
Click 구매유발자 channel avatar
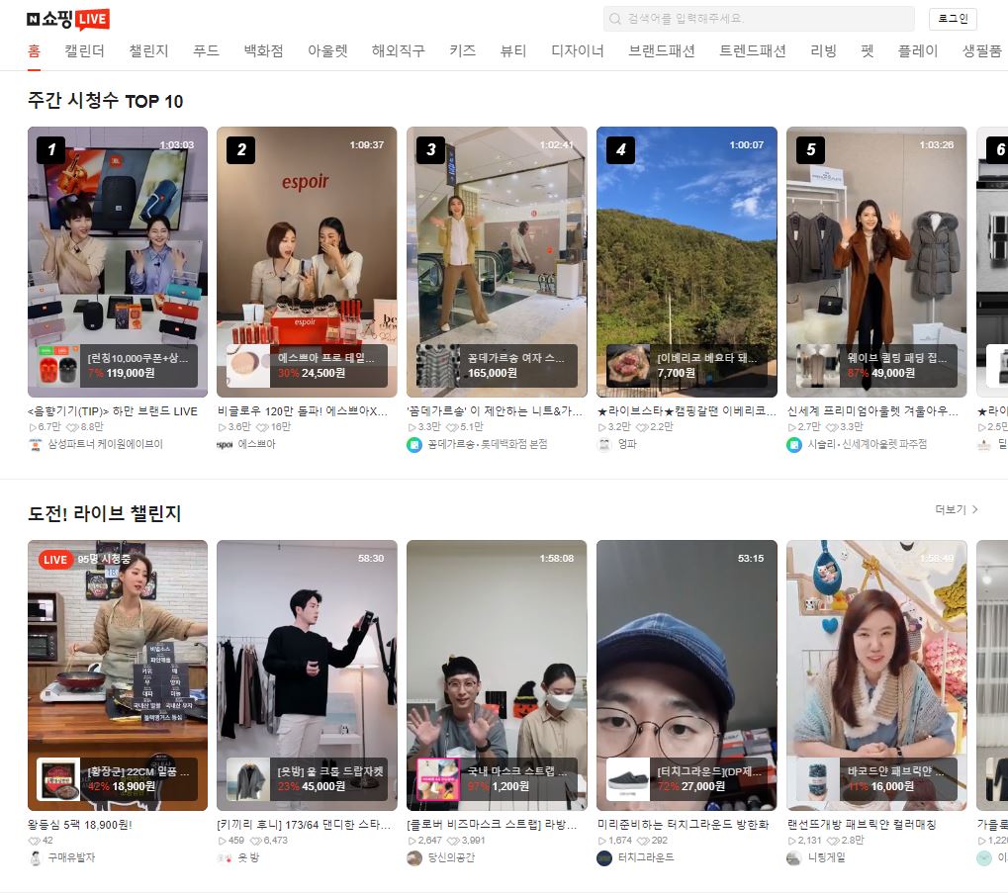point(36,858)
